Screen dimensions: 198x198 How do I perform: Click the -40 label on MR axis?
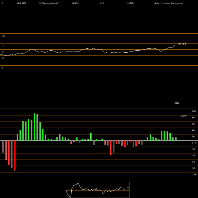(193, 156)
